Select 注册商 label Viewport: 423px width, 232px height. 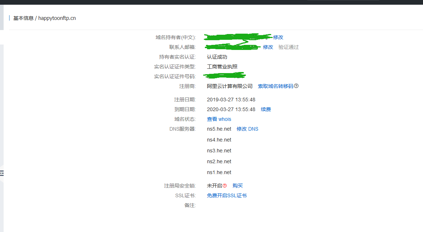187,86
